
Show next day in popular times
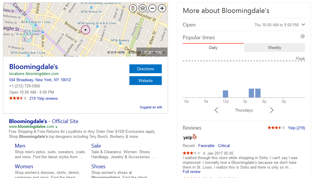[271, 110]
